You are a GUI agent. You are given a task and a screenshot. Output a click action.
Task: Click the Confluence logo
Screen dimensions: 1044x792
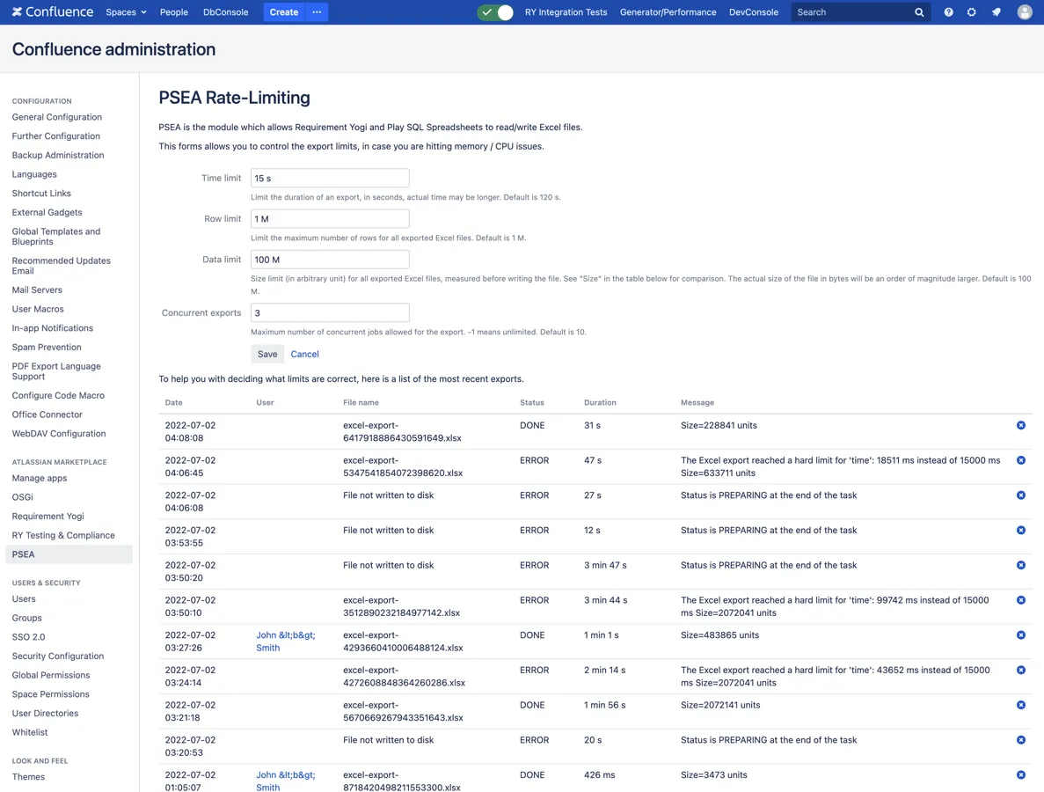pyautogui.click(x=53, y=12)
